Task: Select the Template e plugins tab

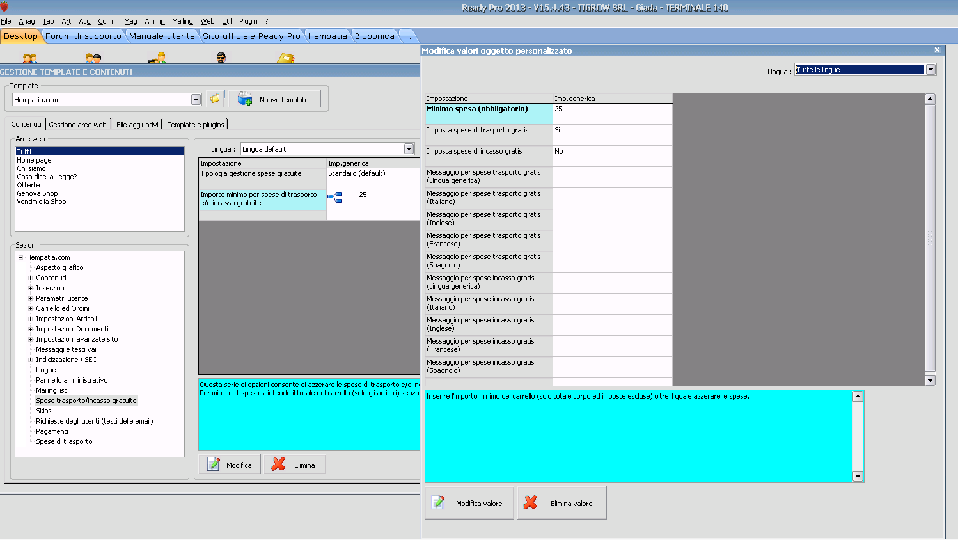Action: tap(196, 125)
